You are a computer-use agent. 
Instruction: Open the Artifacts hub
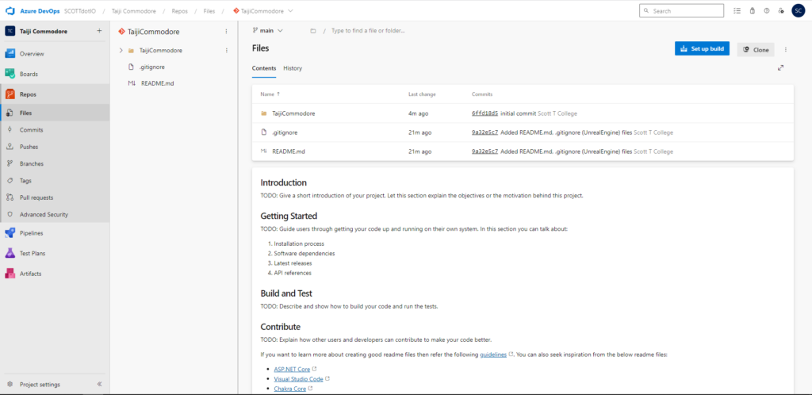click(x=30, y=274)
